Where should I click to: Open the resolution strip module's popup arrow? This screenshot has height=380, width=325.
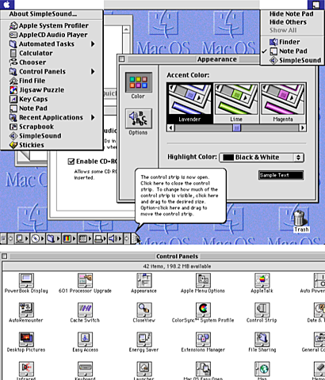90,239
